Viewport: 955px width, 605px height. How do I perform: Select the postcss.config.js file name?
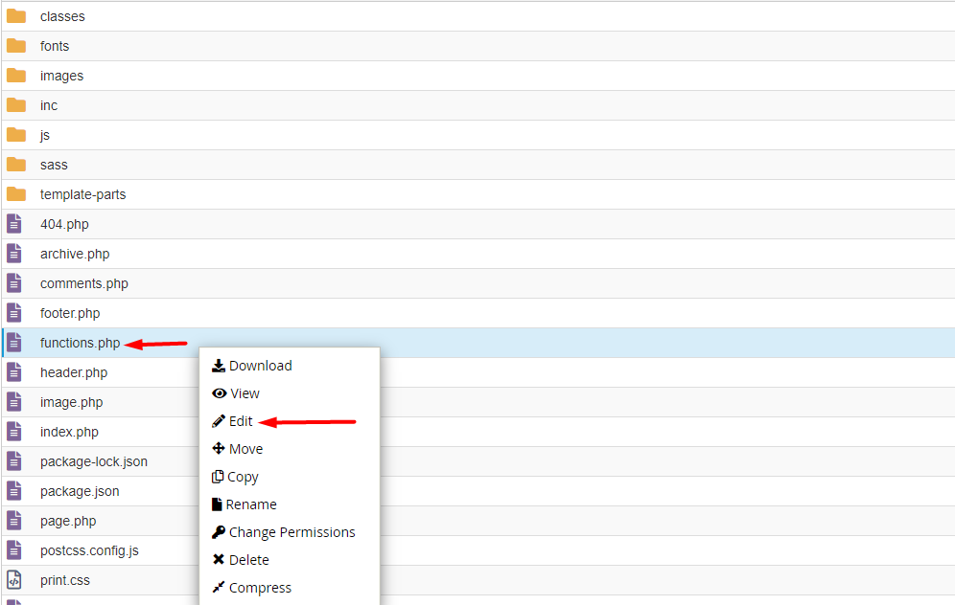pos(89,550)
